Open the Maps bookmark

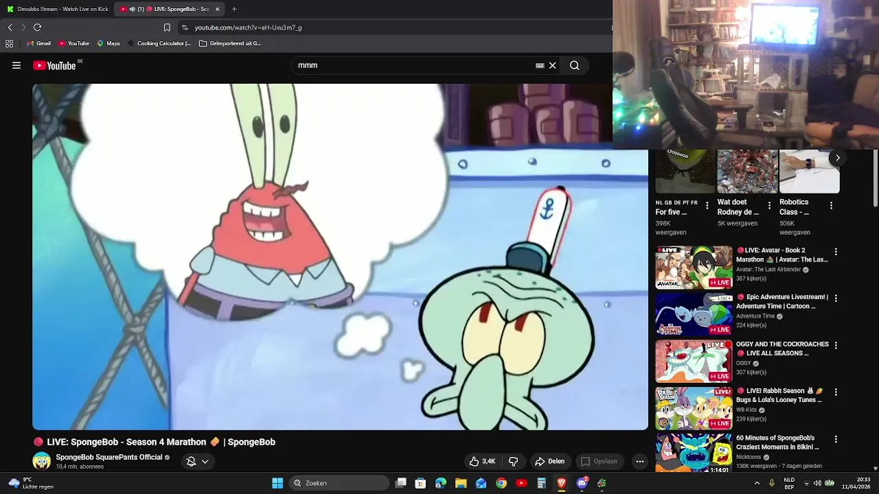[x=109, y=43]
